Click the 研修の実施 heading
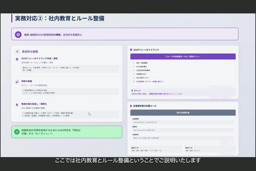The height and width of the screenshot is (171, 256). pyautogui.click(x=27, y=81)
